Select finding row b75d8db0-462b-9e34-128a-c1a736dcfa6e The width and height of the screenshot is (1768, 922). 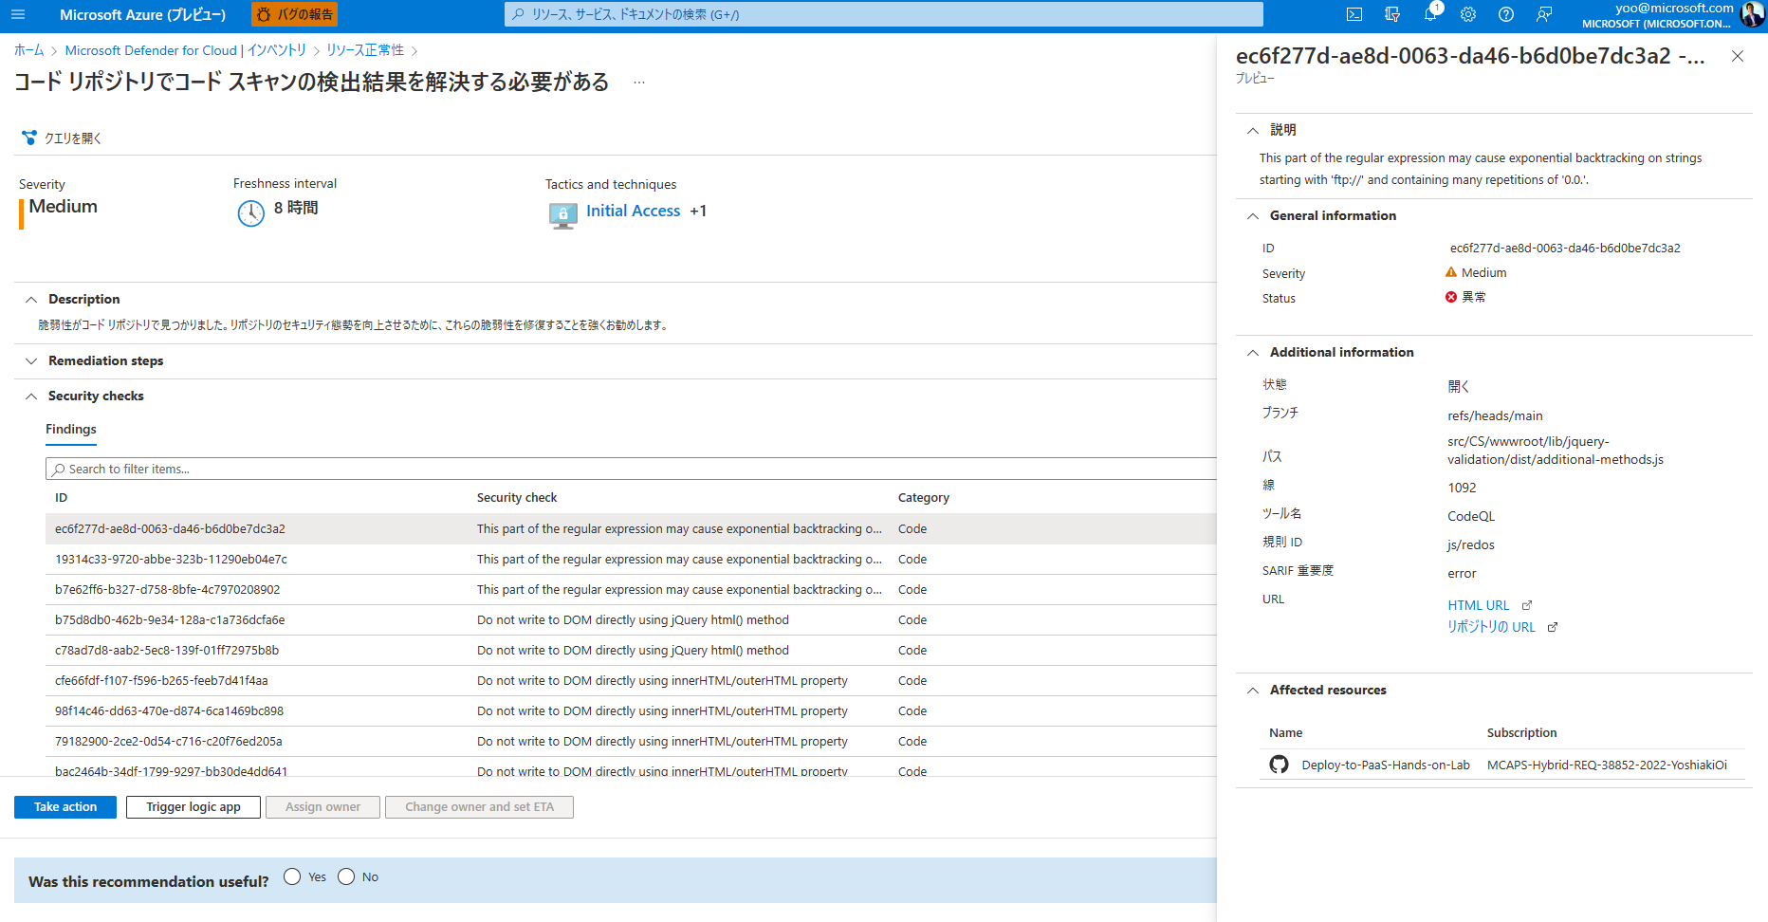(379, 619)
